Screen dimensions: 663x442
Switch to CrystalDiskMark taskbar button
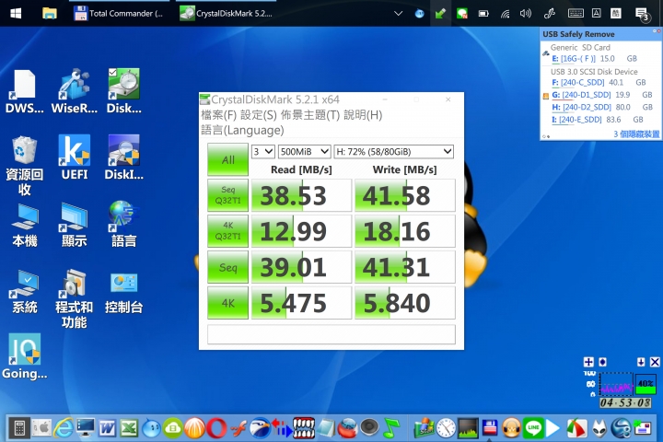click(x=226, y=13)
